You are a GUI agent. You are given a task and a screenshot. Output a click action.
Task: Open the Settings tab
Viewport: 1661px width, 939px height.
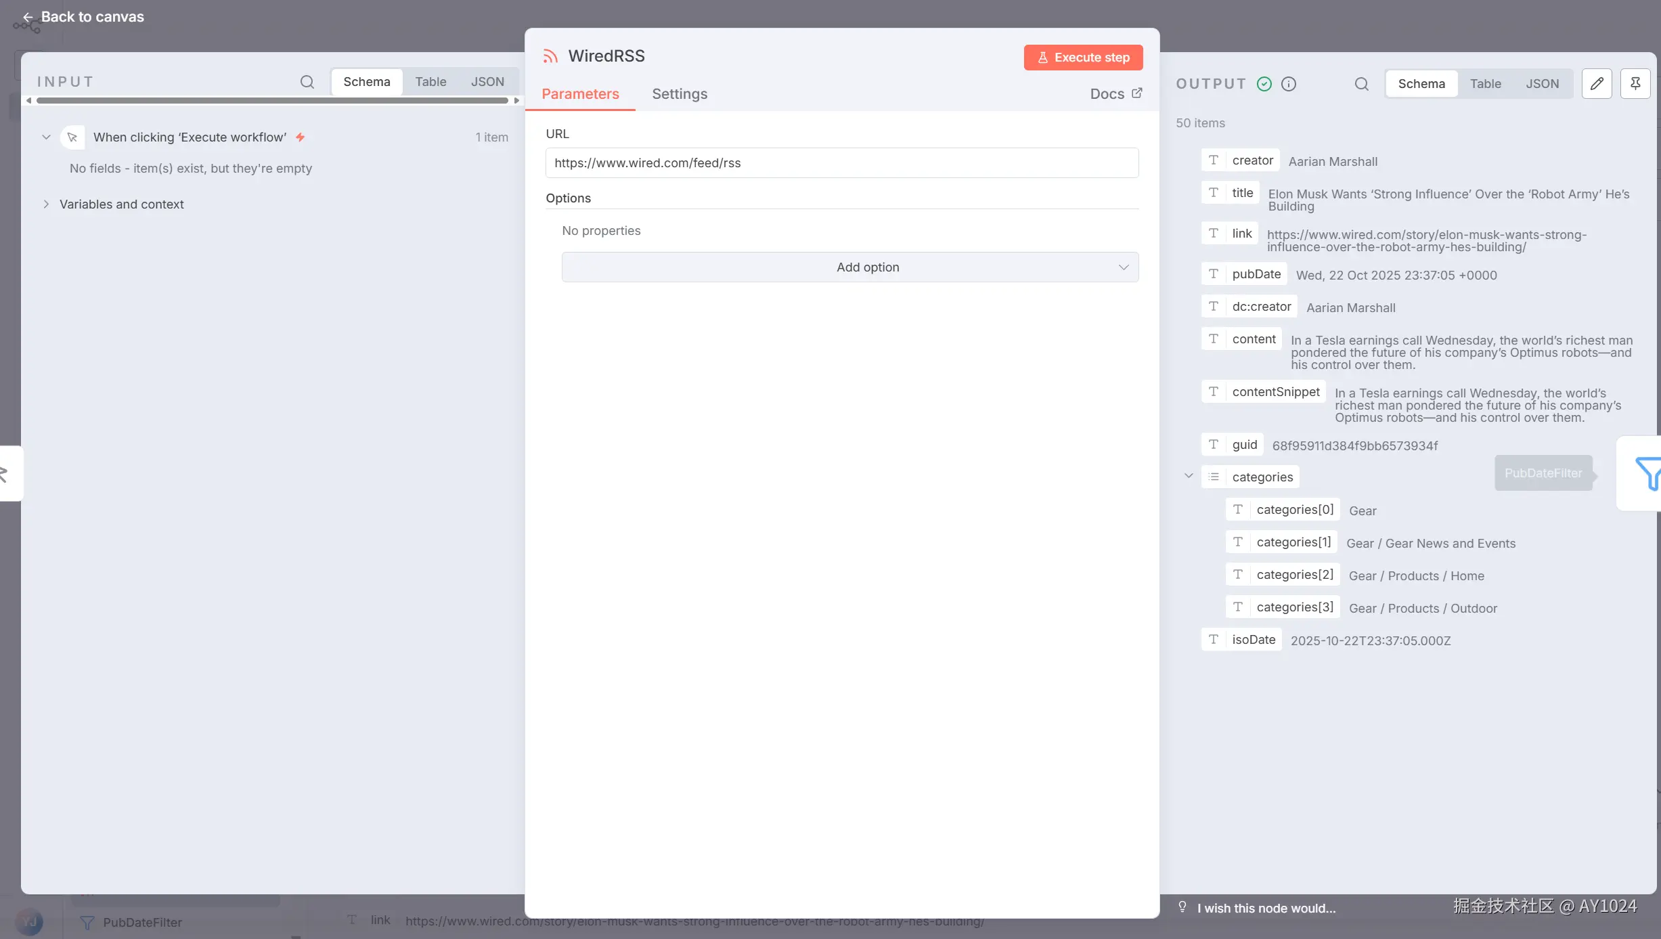[680, 94]
